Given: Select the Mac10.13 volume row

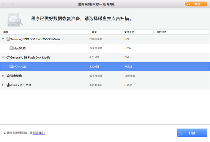Looking at the screenshot, I should pyautogui.click(x=105, y=48).
